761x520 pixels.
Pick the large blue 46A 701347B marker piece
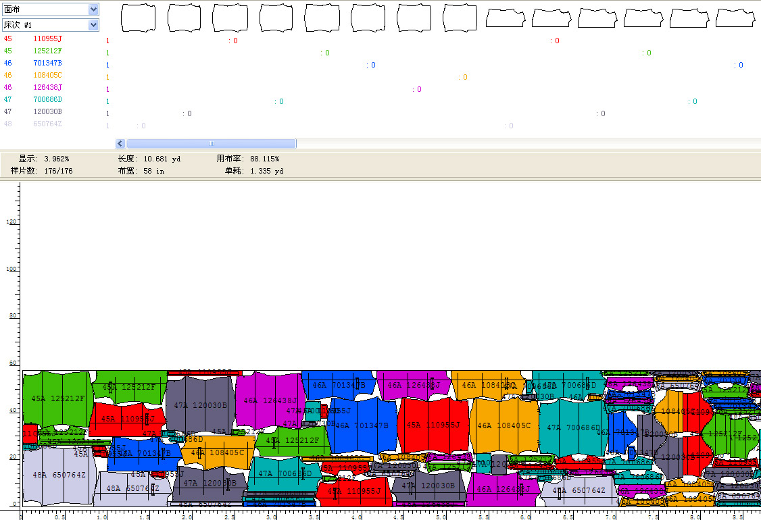tap(362, 425)
